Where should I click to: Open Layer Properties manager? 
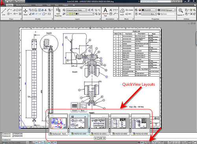tap(58, 12)
